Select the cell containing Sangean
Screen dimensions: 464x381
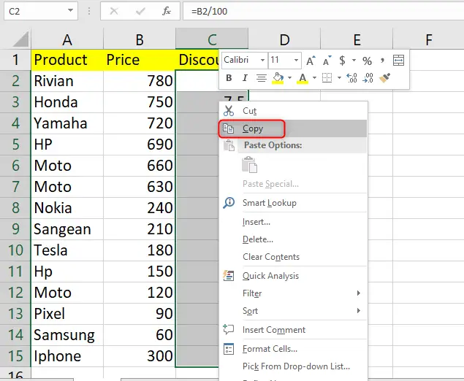tap(67, 229)
